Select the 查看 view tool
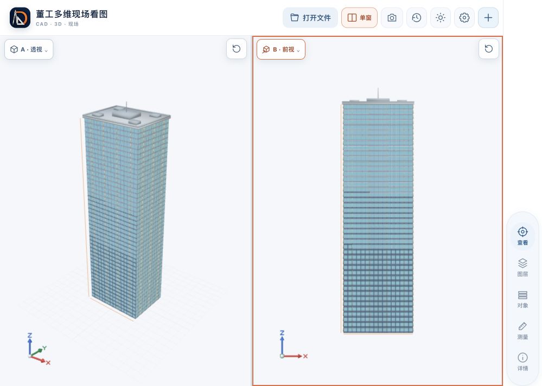 (522, 236)
